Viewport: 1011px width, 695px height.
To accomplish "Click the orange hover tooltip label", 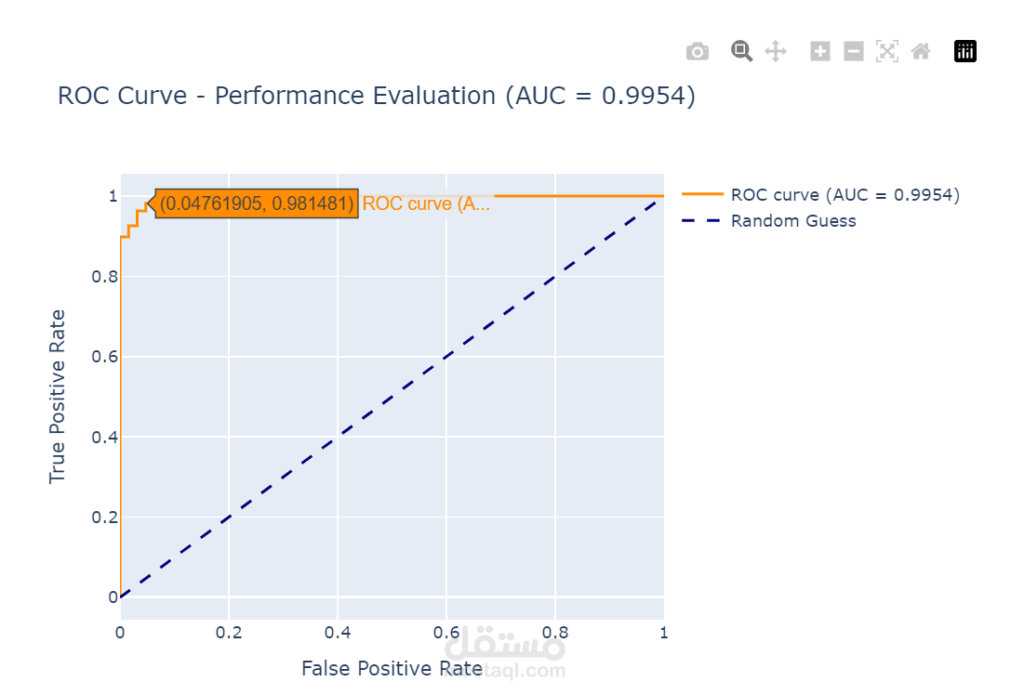I will [257, 203].
